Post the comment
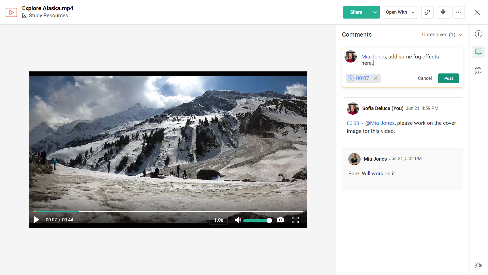488x275 pixels. pos(448,78)
